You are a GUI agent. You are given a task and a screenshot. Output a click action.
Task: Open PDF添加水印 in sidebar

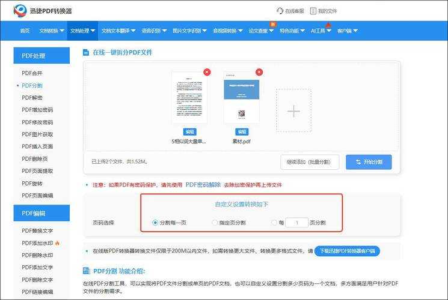coord(37,243)
